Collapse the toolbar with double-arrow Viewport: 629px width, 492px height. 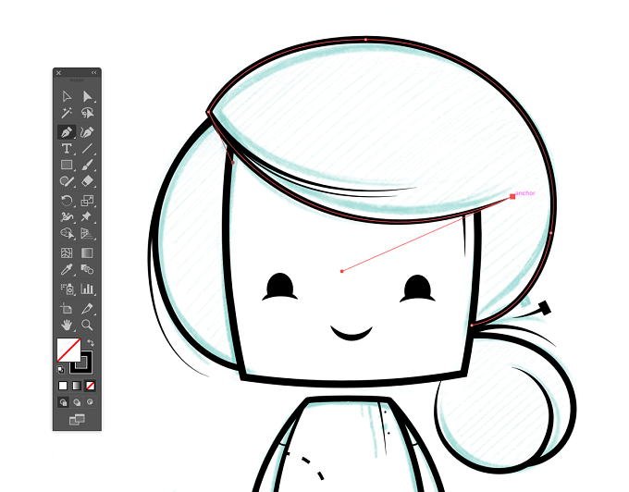(x=93, y=72)
